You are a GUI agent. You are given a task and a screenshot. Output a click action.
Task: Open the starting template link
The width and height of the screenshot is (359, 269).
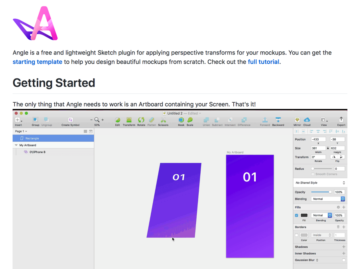[37, 62]
